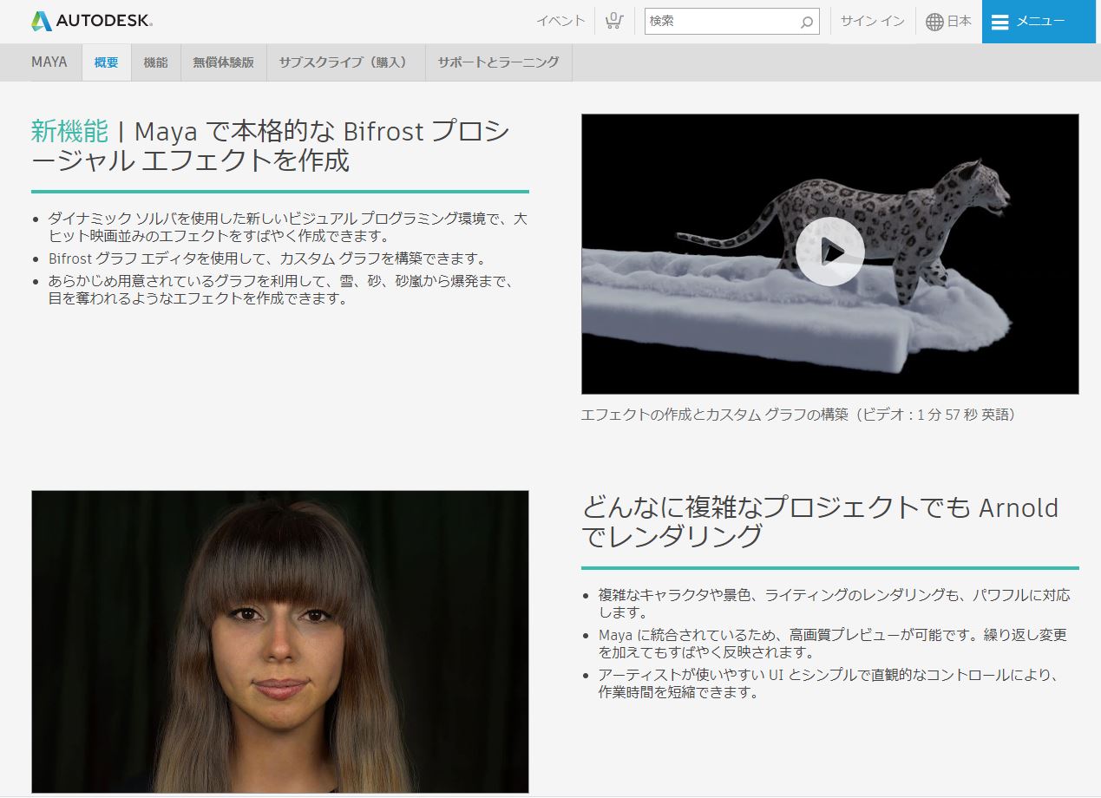Click the Arnold でレンダリング heading

coord(821,522)
